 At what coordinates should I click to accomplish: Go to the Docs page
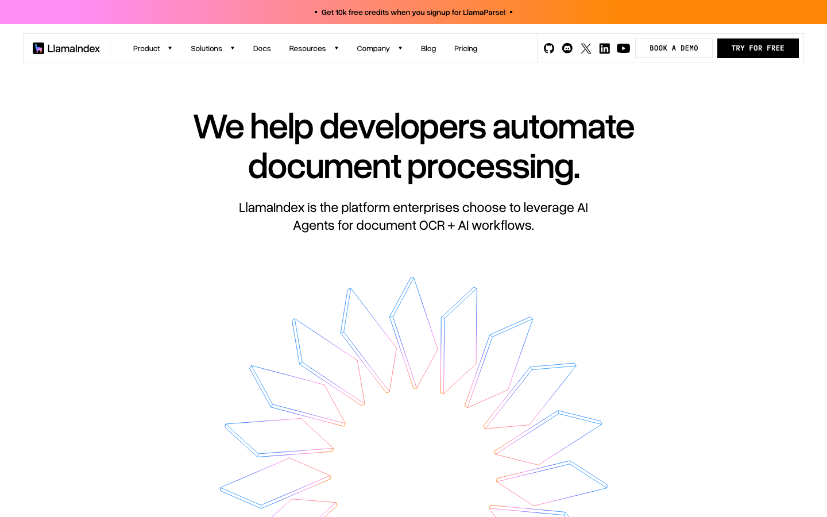coord(262,48)
